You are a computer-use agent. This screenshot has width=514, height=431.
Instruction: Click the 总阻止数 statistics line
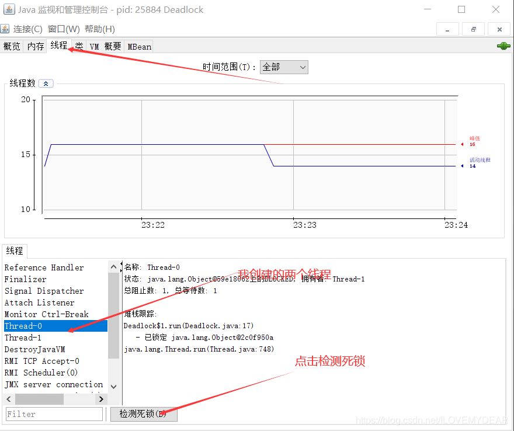pos(171,291)
